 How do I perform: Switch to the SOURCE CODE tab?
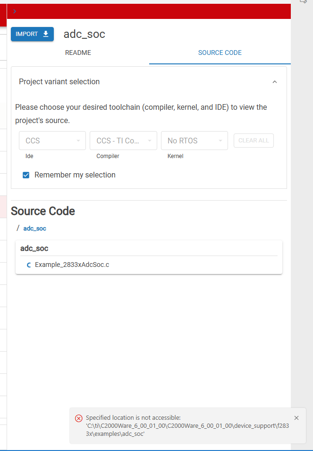pyautogui.click(x=220, y=53)
